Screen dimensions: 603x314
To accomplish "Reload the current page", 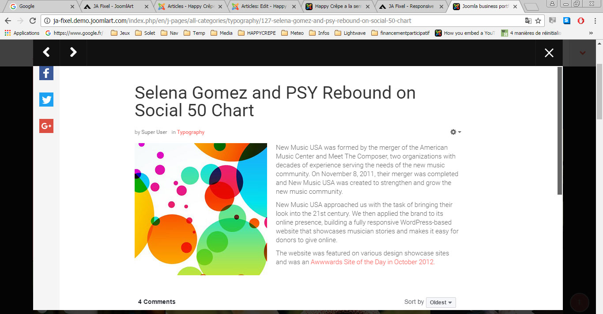I will click(33, 21).
